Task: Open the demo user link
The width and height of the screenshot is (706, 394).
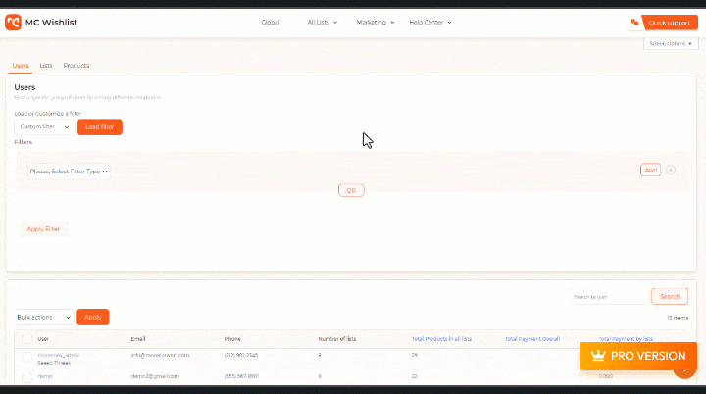Action: click(x=44, y=376)
